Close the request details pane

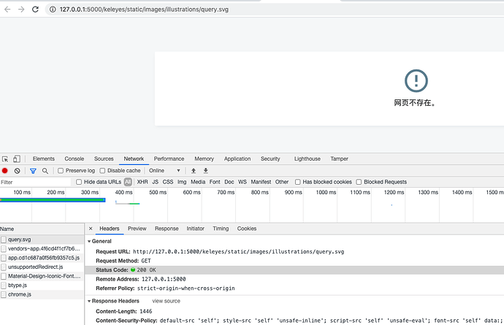(x=91, y=229)
